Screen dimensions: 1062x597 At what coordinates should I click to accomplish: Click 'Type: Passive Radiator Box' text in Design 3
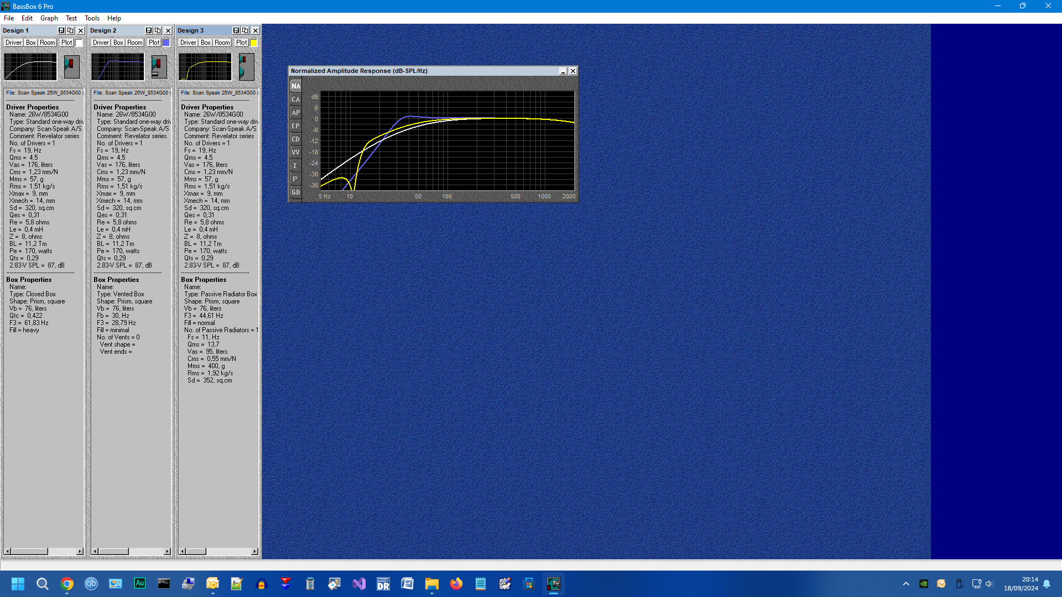221,294
